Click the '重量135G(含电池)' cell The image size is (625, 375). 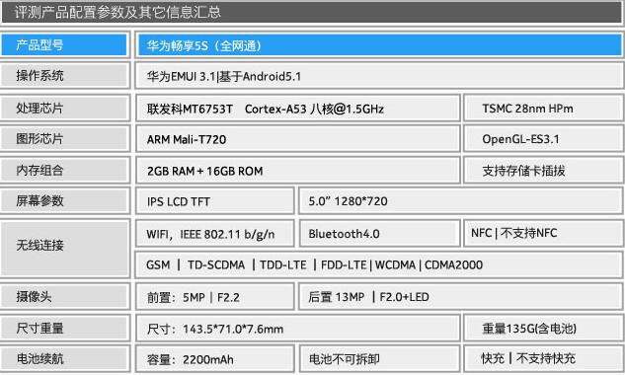tap(544, 329)
